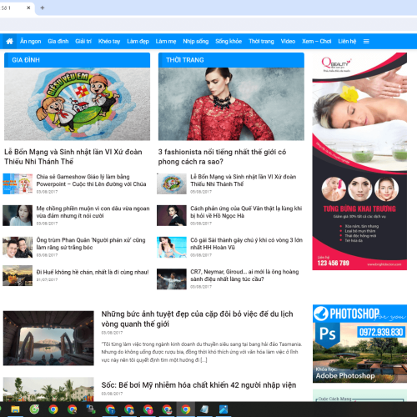Click the sunset thumbnail for the Đi Huế article
The height and width of the screenshot is (417, 417).
point(18,275)
